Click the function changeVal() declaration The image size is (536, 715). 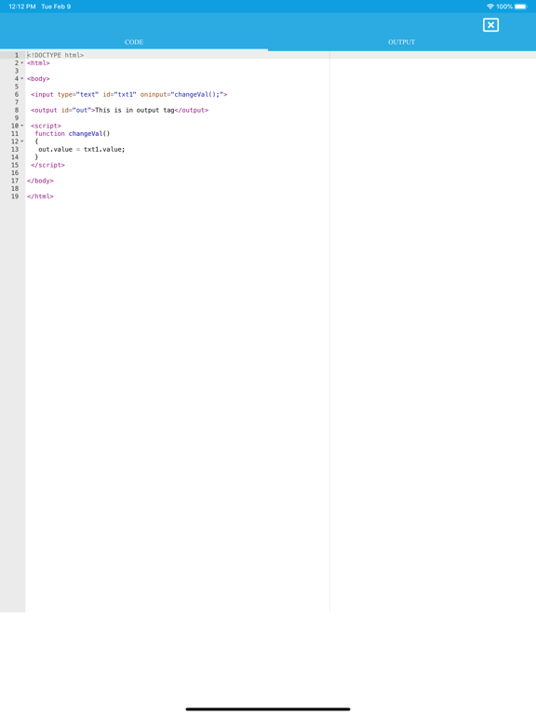[x=73, y=134]
